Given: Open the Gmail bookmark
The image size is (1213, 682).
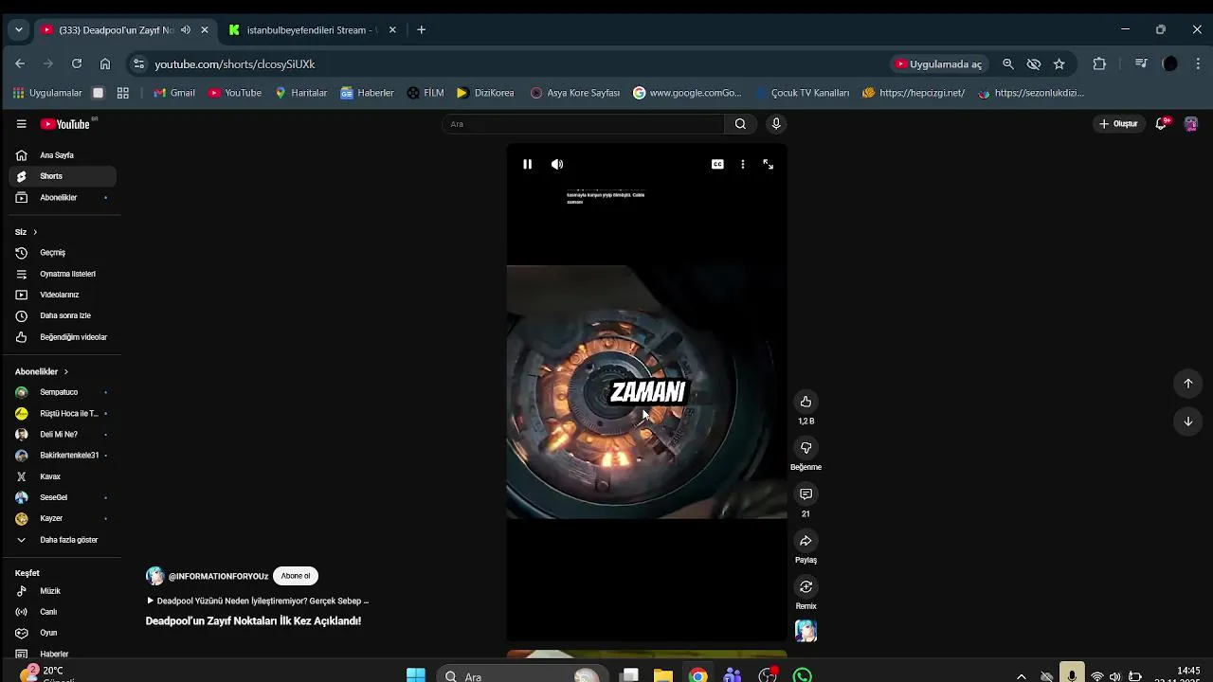Looking at the screenshot, I should tap(174, 93).
